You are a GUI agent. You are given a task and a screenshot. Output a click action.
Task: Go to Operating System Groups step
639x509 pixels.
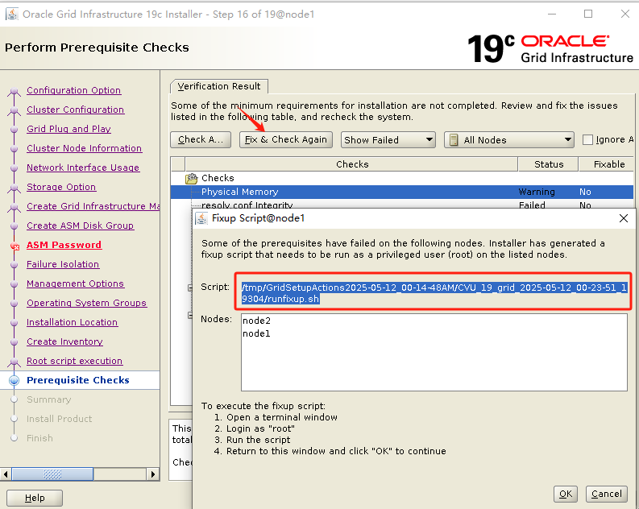click(x=86, y=303)
